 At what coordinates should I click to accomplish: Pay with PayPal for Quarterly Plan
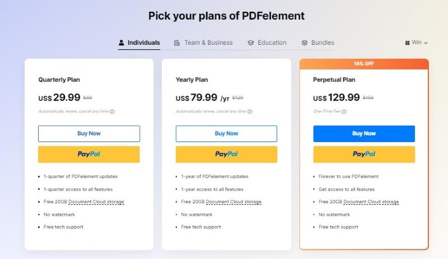coord(89,154)
